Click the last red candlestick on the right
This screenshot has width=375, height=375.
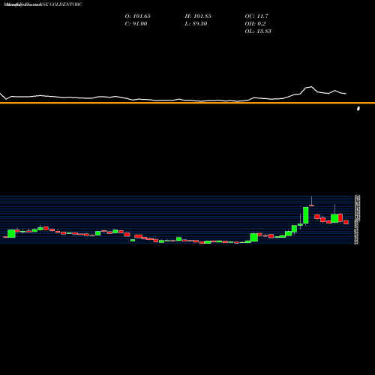click(x=346, y=222)
